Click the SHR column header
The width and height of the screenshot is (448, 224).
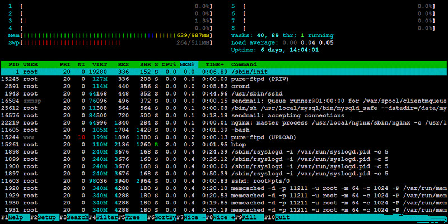pos(146,64)
